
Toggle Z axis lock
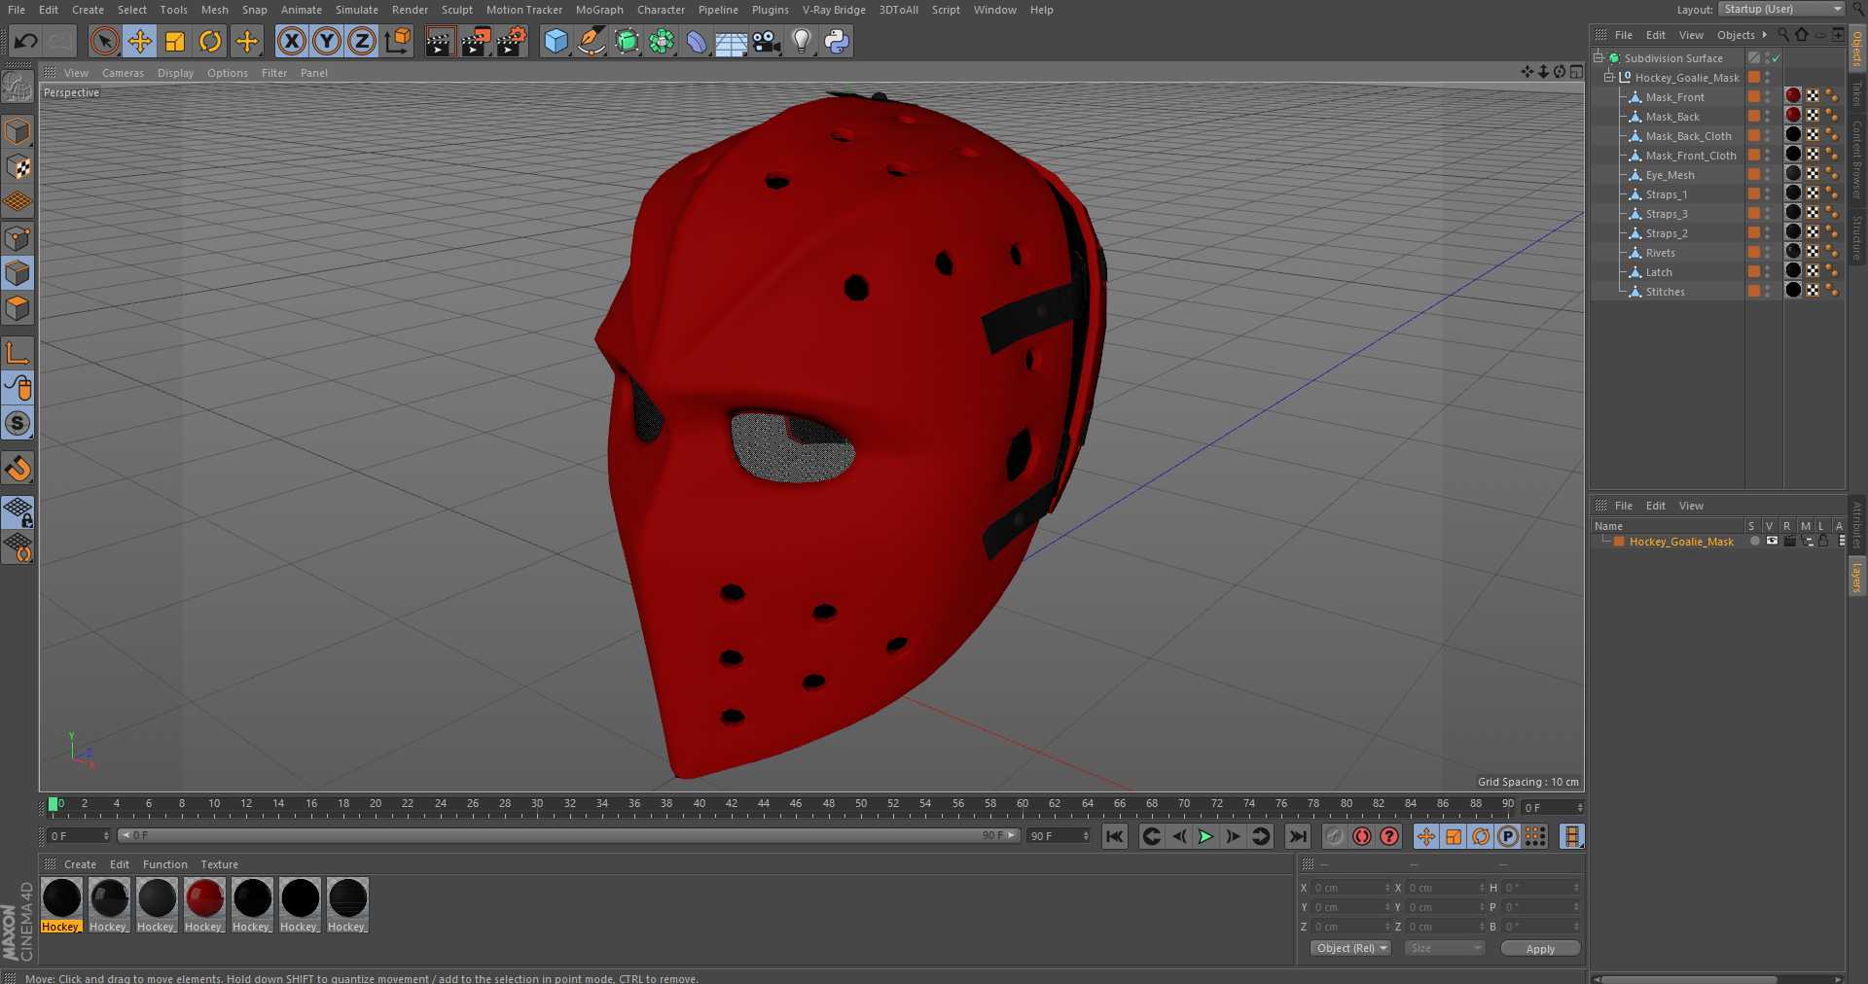click(362, 41)
